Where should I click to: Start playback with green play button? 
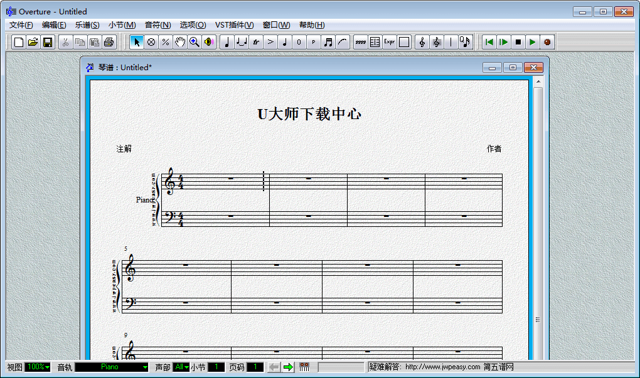click(x=532, y=42)
